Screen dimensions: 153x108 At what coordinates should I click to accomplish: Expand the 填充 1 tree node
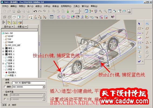(3, 48)
